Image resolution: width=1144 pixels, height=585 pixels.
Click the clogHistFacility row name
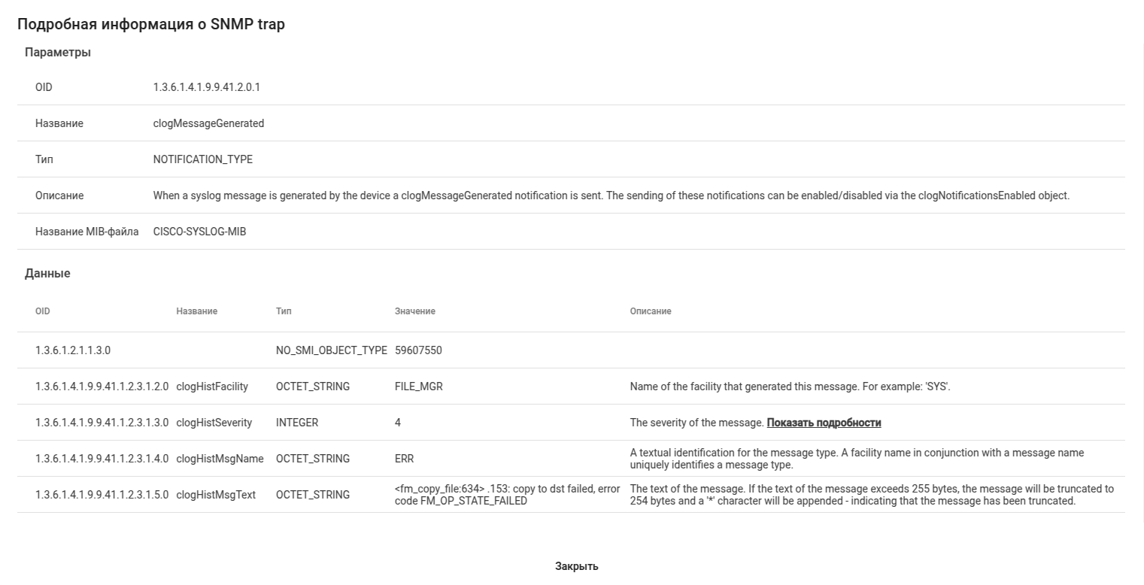point(212,386)
